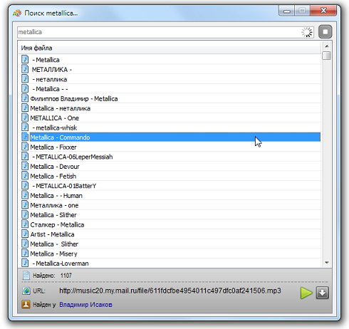Select 'Metallica - Misery' row
349x329 pixels.
(x=170, y=254)
